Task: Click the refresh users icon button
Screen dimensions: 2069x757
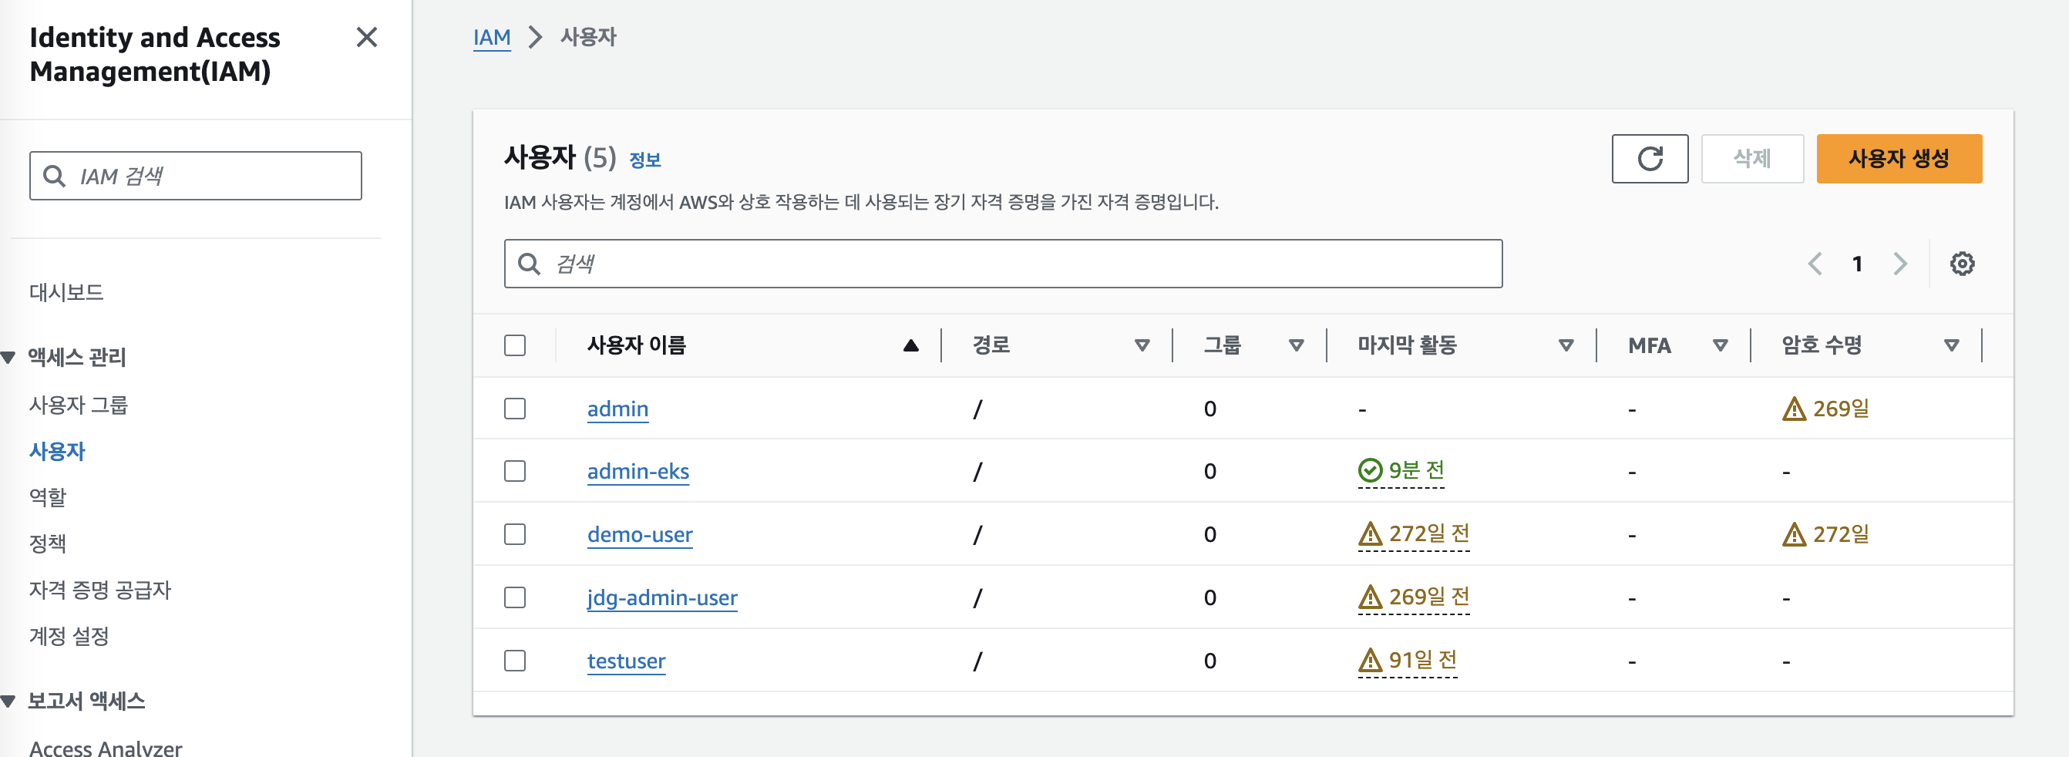Action: [x=1649, y=158]
